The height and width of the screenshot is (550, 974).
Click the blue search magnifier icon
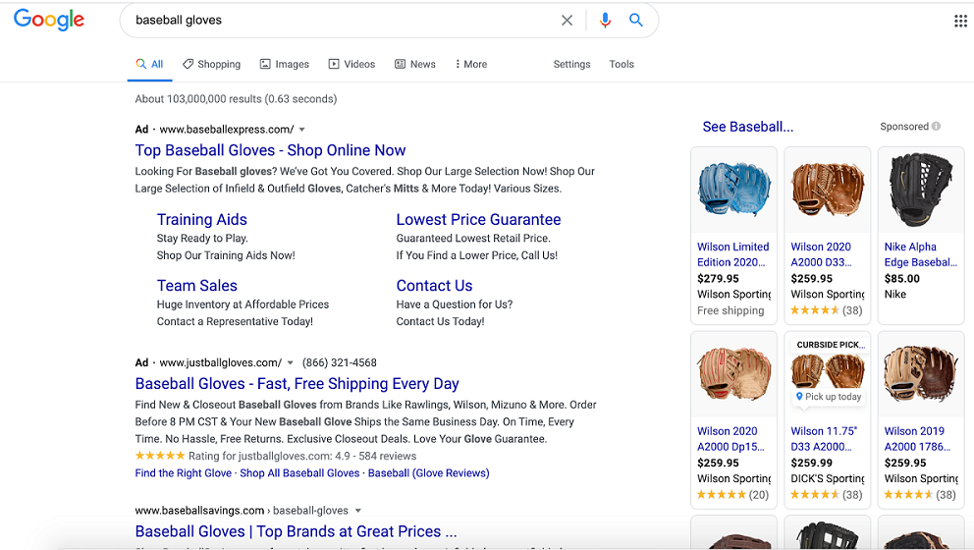(x=636, y=21)
